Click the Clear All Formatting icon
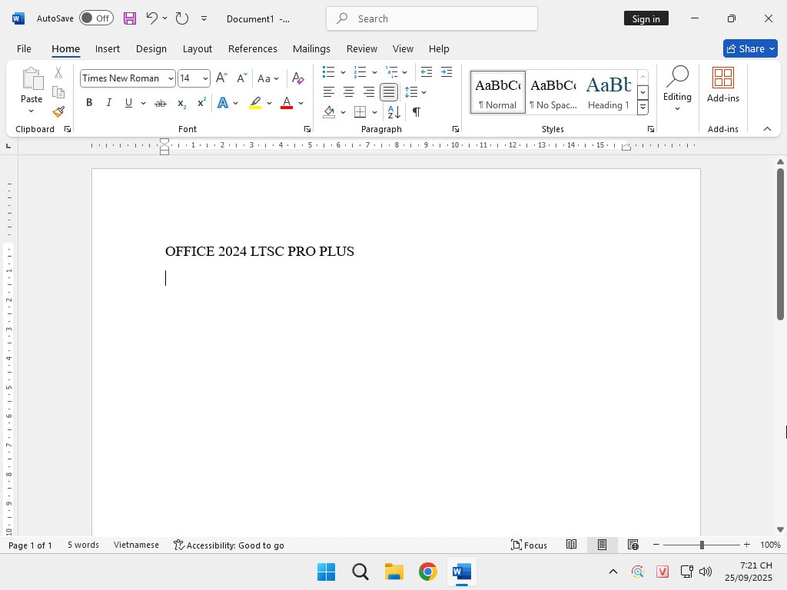This screenshot has width=787, height=590. coord(298,78)
